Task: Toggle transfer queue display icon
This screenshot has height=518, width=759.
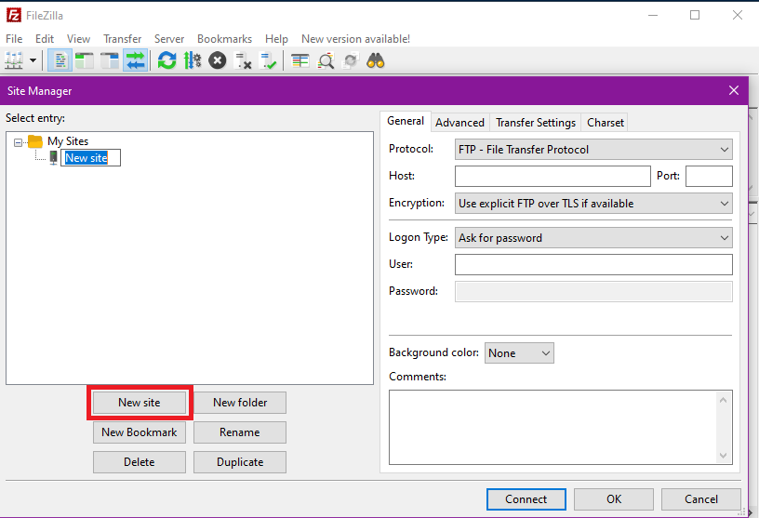Action: coord(135,61)
